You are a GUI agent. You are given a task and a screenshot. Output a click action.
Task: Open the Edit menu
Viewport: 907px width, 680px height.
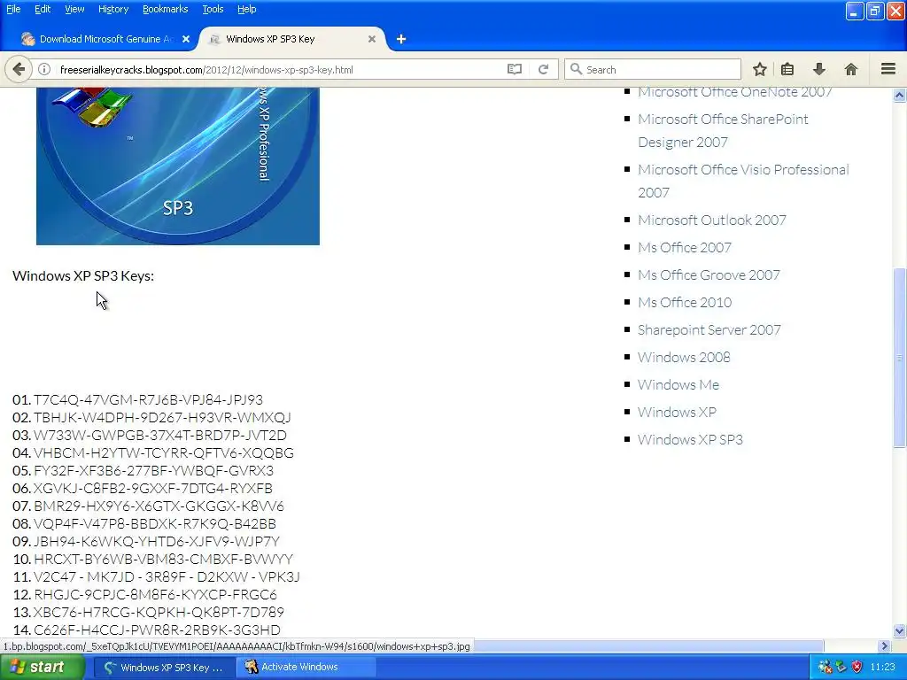(x=43, y=9)
